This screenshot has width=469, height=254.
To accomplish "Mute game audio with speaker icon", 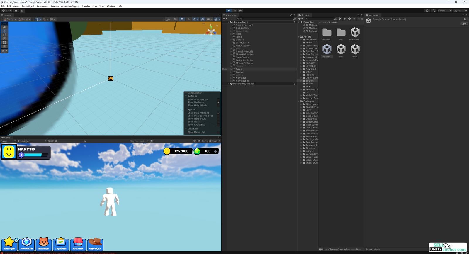I will (x=194, y=141).
